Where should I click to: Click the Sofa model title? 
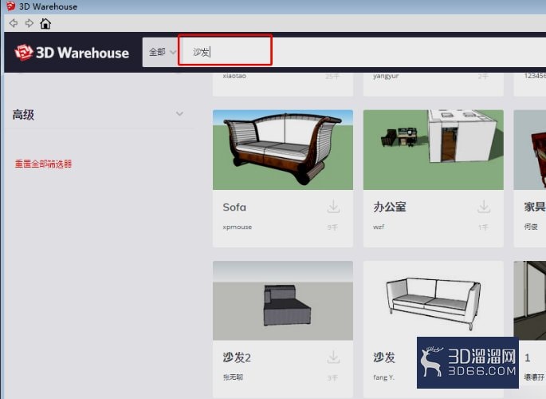click(234, 207)
